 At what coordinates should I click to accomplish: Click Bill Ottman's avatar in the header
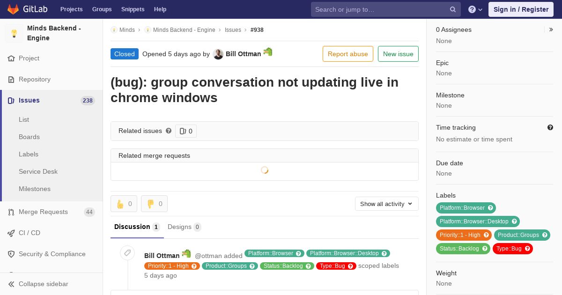tap(218, 54)
